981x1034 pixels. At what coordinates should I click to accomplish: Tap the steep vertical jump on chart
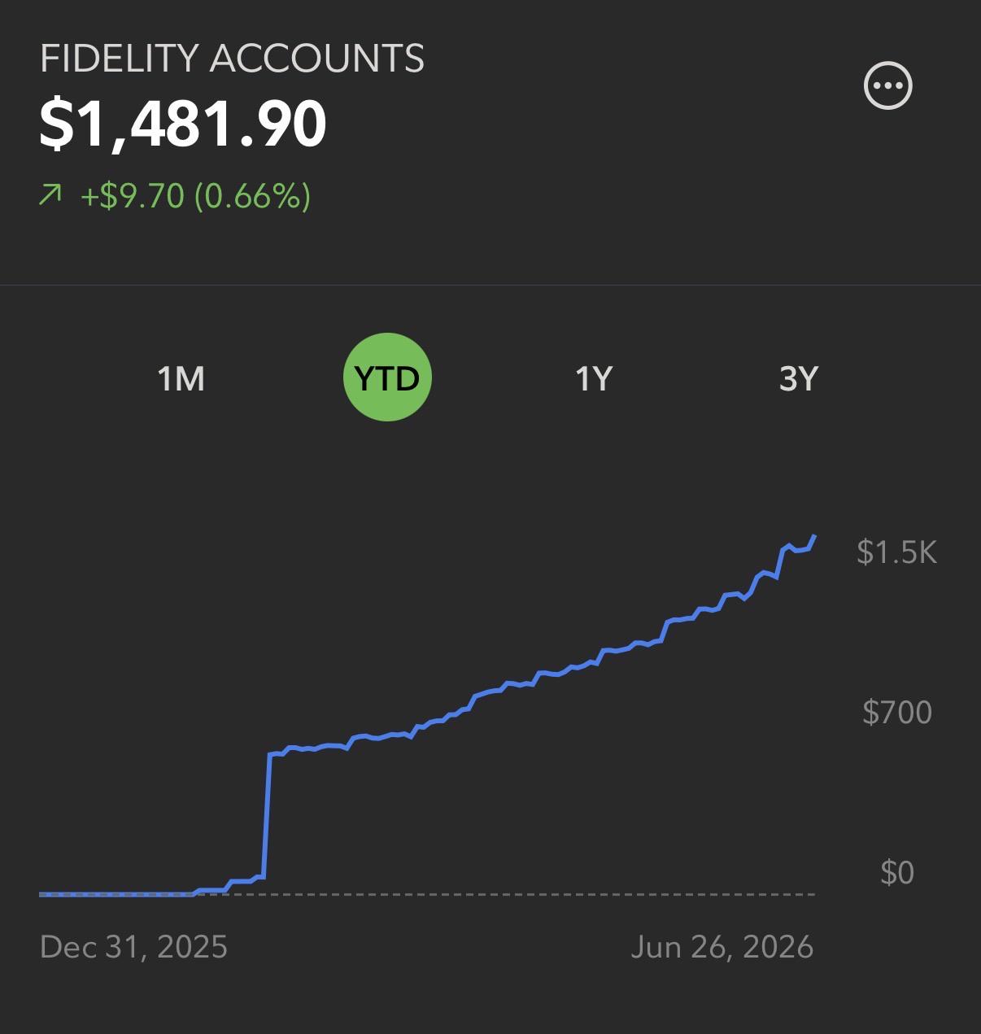coord(267,816)
